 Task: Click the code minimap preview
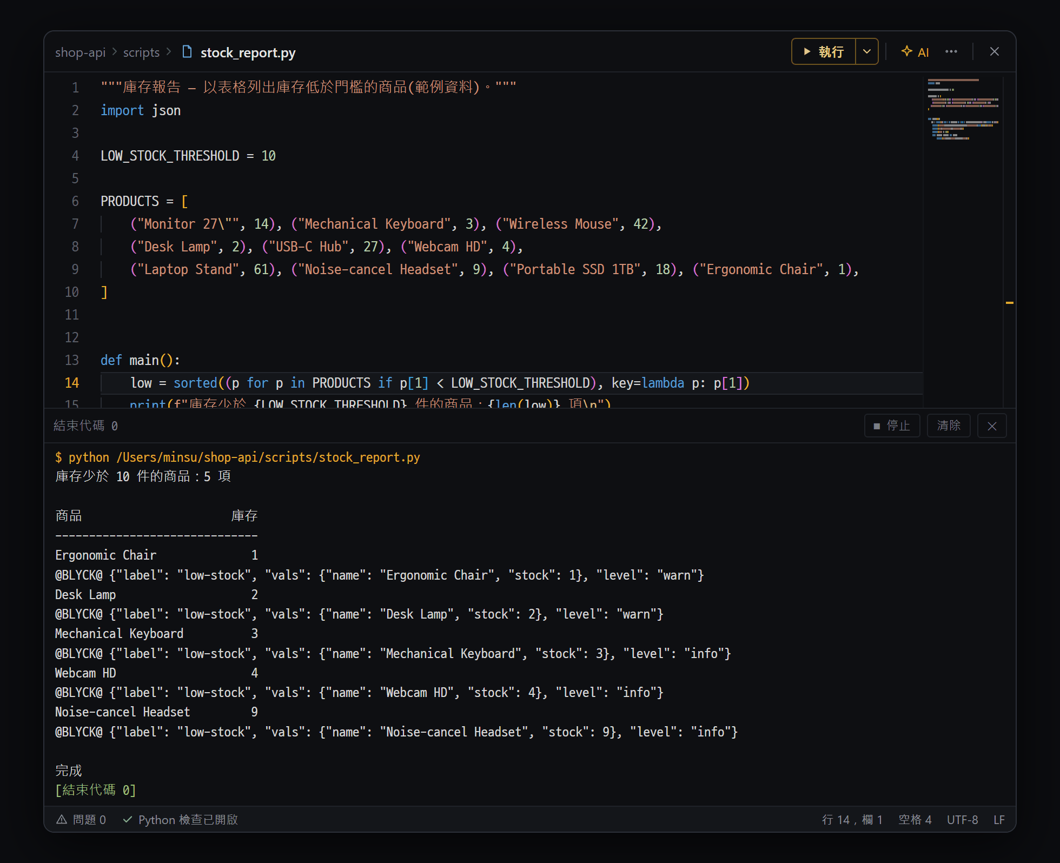(x=963, y=110)
